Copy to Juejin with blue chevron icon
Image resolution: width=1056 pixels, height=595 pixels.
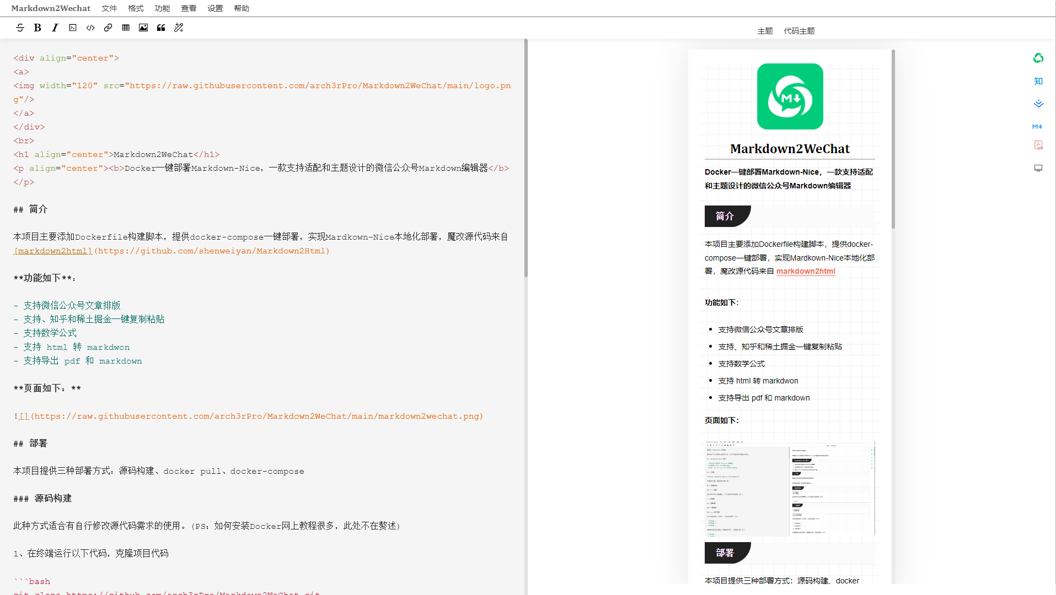(1038, 104)
